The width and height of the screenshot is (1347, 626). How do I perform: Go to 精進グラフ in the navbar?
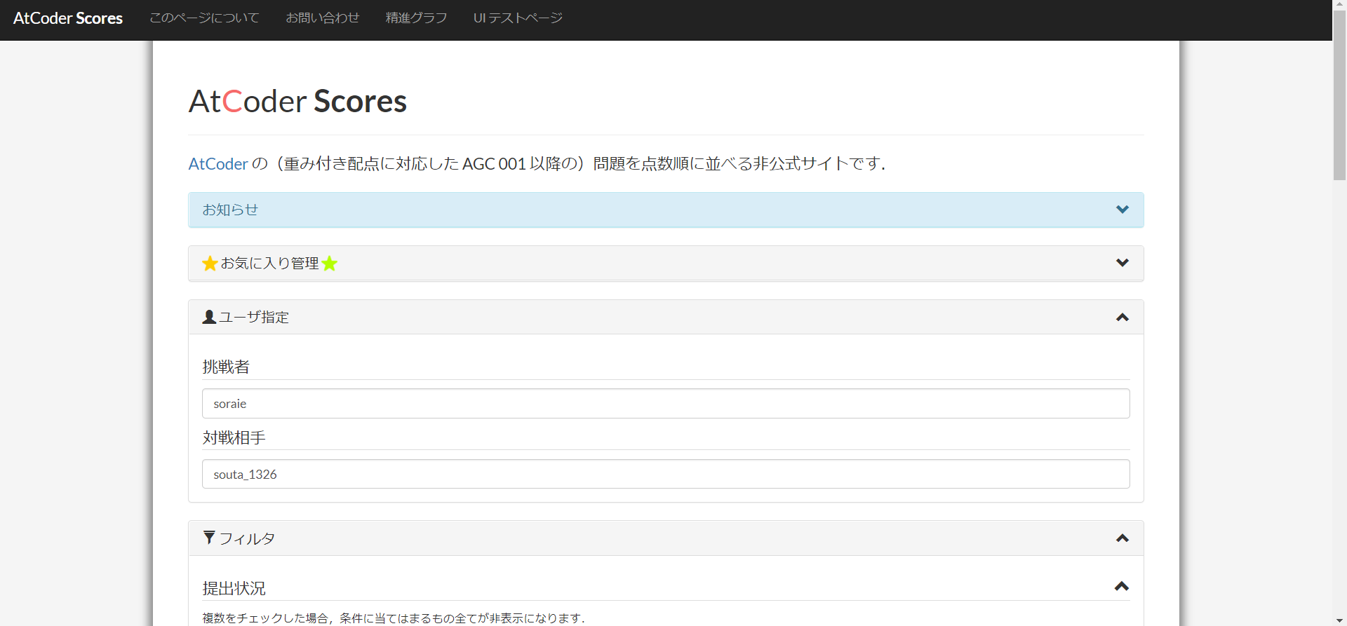click(416, 18)
